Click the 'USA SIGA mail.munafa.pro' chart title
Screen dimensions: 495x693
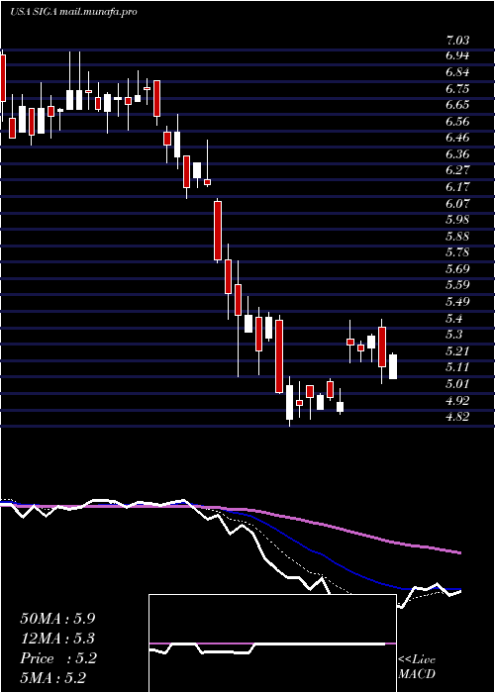click(x=73, y=12)
